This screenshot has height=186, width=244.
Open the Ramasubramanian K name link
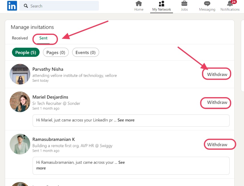point(54,139)
